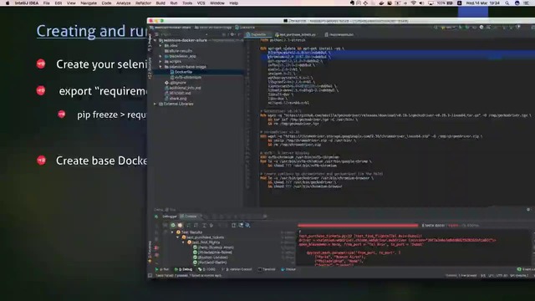The height and width of the screenshot is (301, 535).
Task: Select the Paris-Buenos Aires test result
Action: point(213,247)
